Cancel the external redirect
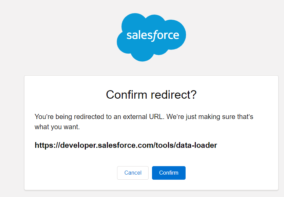The height and width of the screenshot is (197, 284). pos(133,173)
